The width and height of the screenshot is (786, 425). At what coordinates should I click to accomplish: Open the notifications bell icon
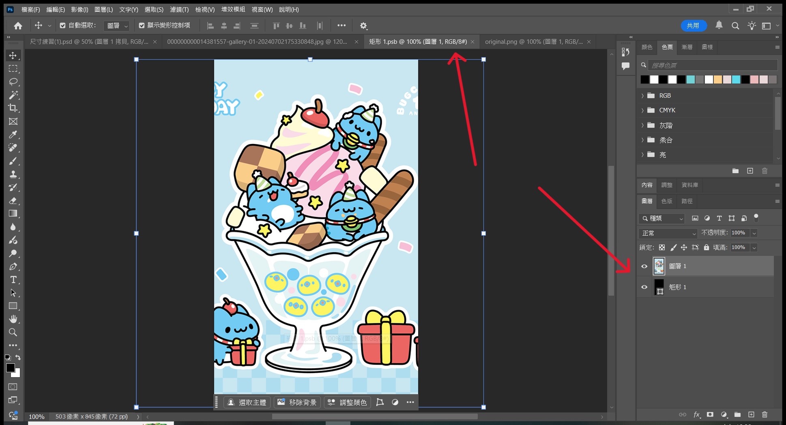click(719, 25)
